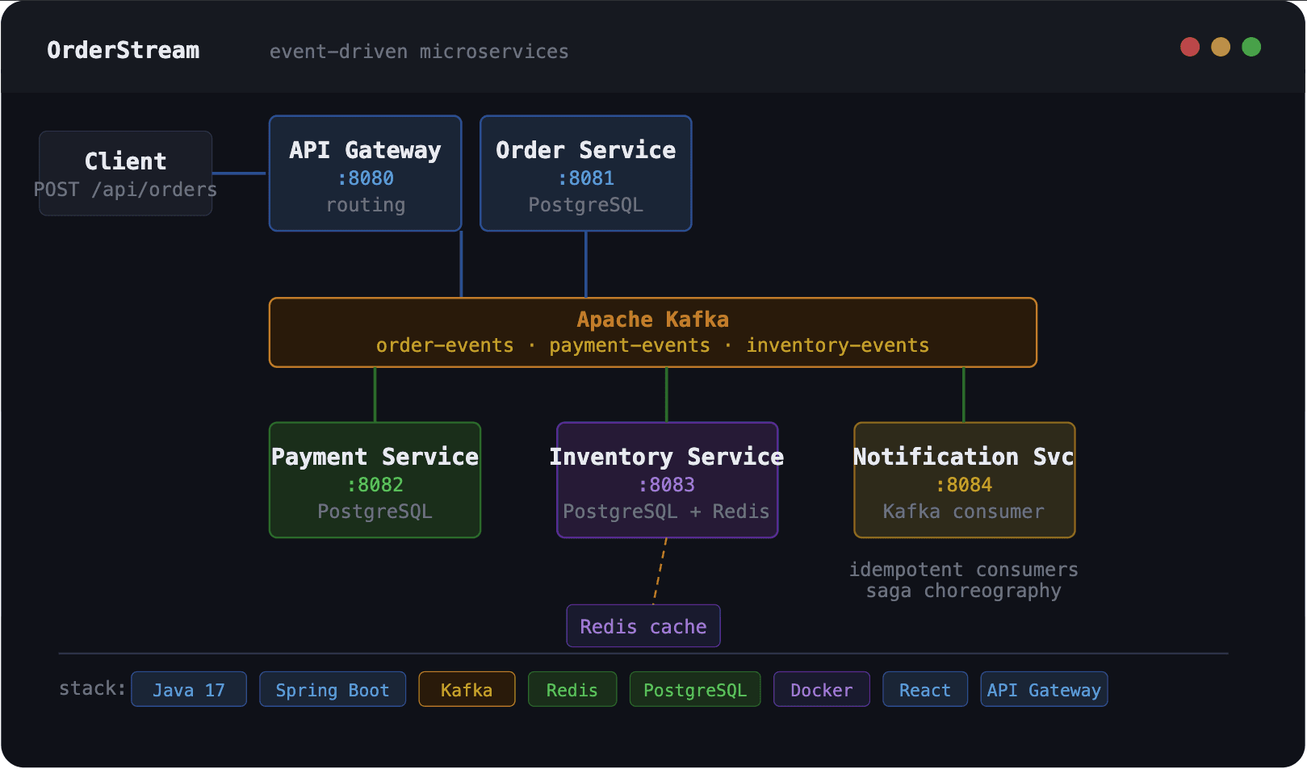Image resolution: width=1307 pixels, height=769 pixels.
Task: Click the Payment Service node
Action: click(x=374, y=479)
